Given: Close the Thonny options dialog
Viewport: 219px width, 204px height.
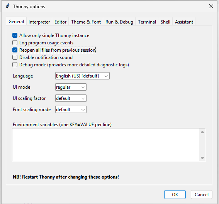Looking at the screenshot, I should click(211, 6).
